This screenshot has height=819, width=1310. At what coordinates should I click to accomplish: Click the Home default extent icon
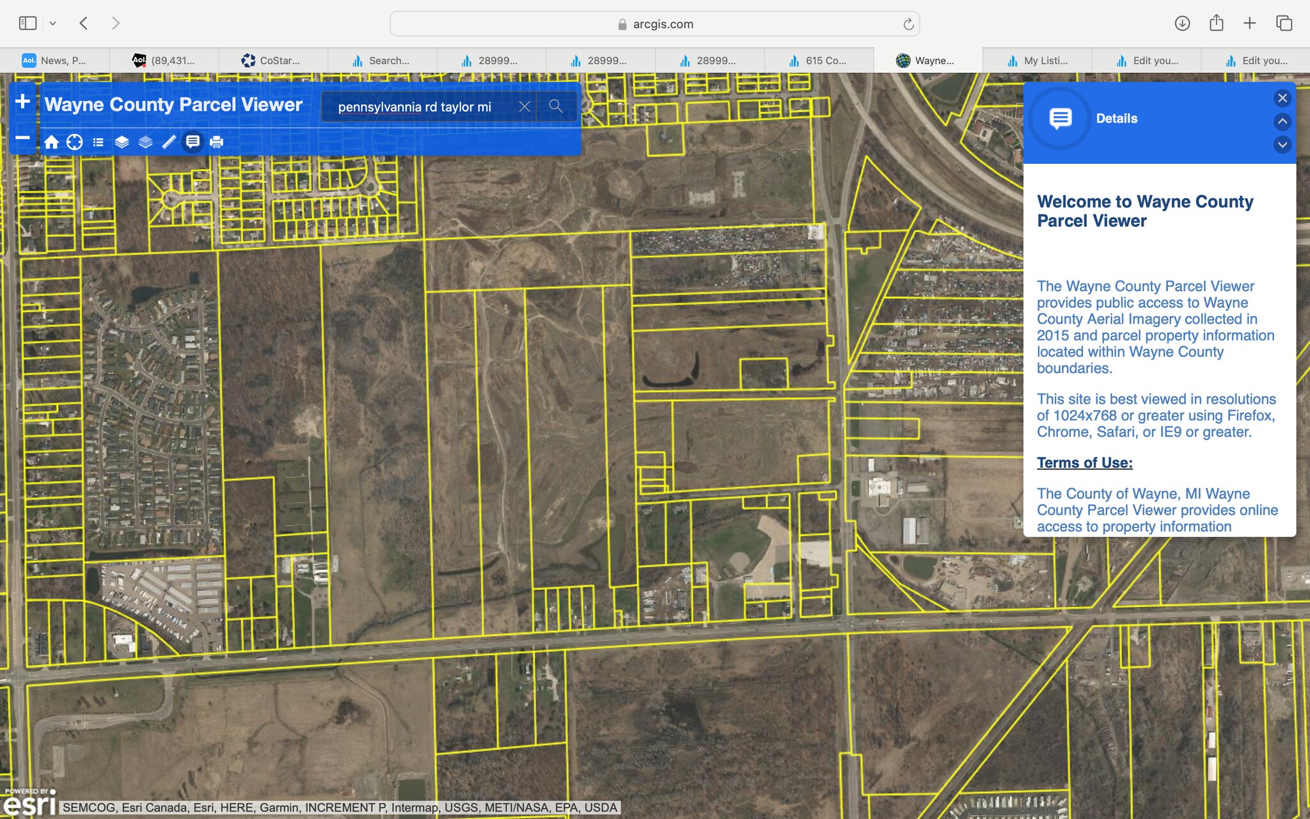52,142
